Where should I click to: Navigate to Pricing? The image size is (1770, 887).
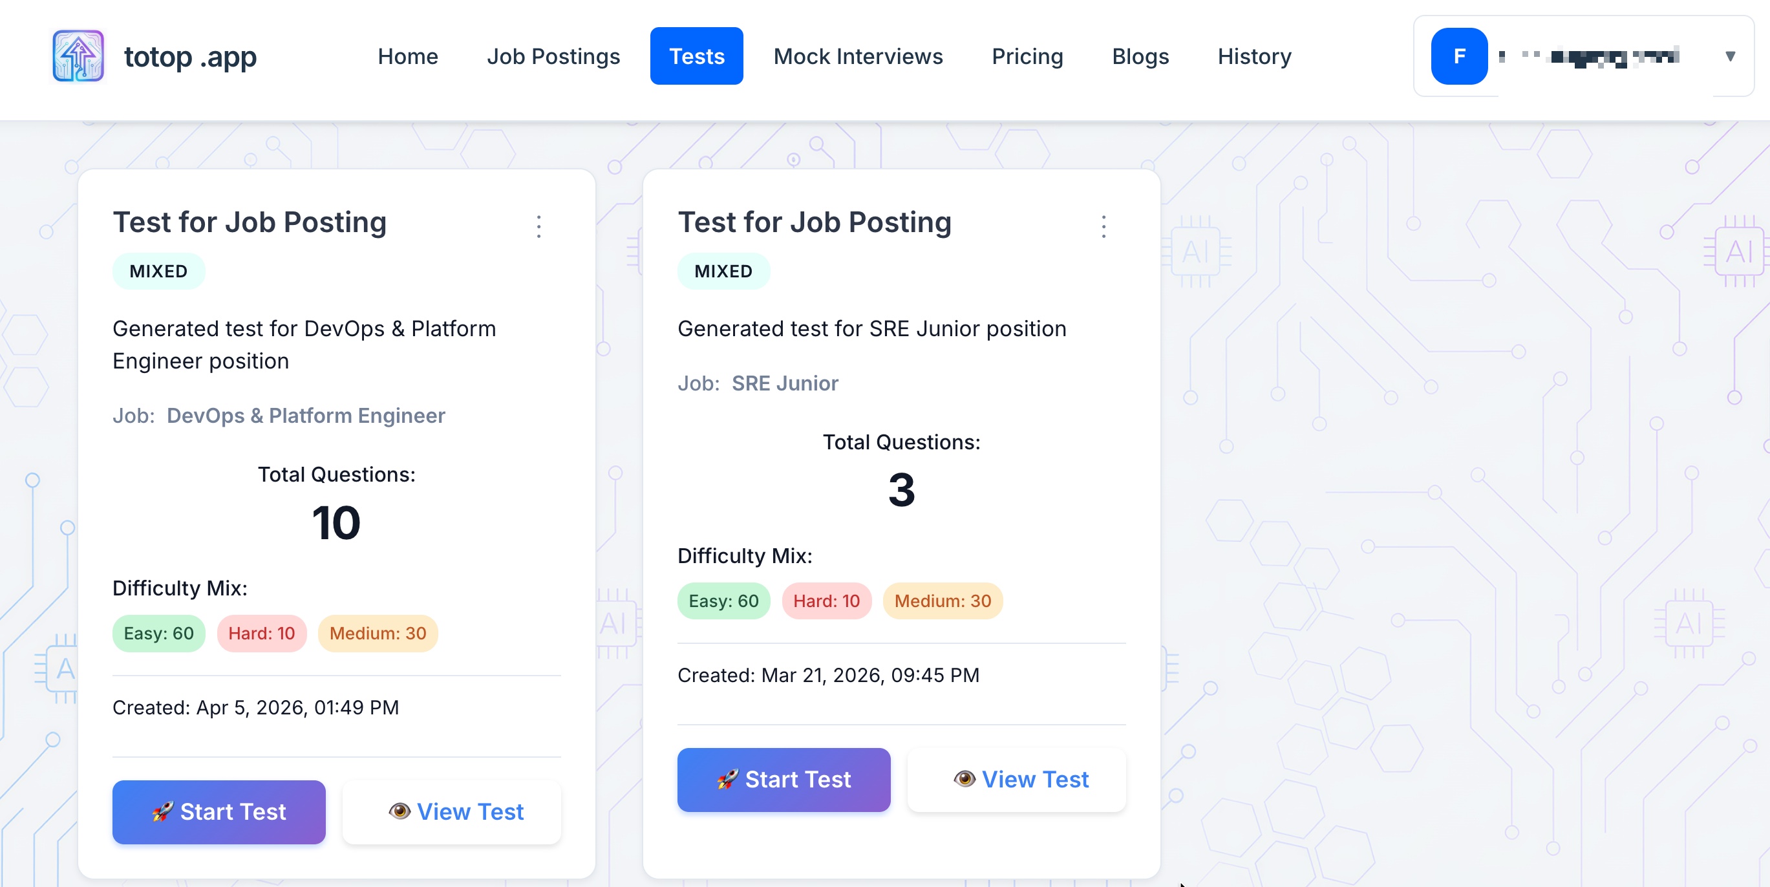[x=1027, y=56]
